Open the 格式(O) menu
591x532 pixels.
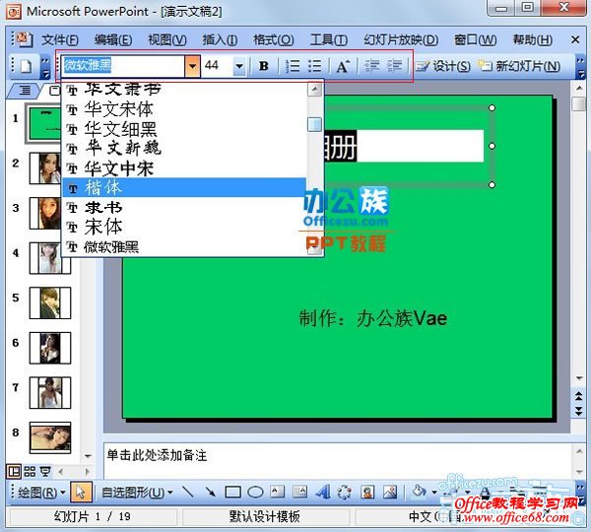273,39
